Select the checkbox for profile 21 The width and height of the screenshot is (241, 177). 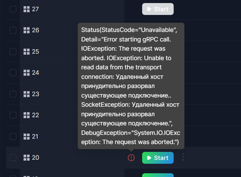click(x=13, y=137)
